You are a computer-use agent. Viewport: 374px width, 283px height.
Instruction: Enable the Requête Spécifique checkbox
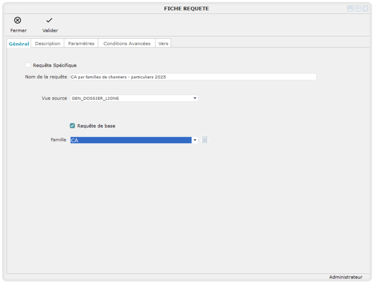tap(28, 65)
